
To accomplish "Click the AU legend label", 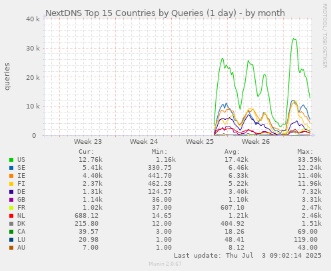I will (21, 248).
